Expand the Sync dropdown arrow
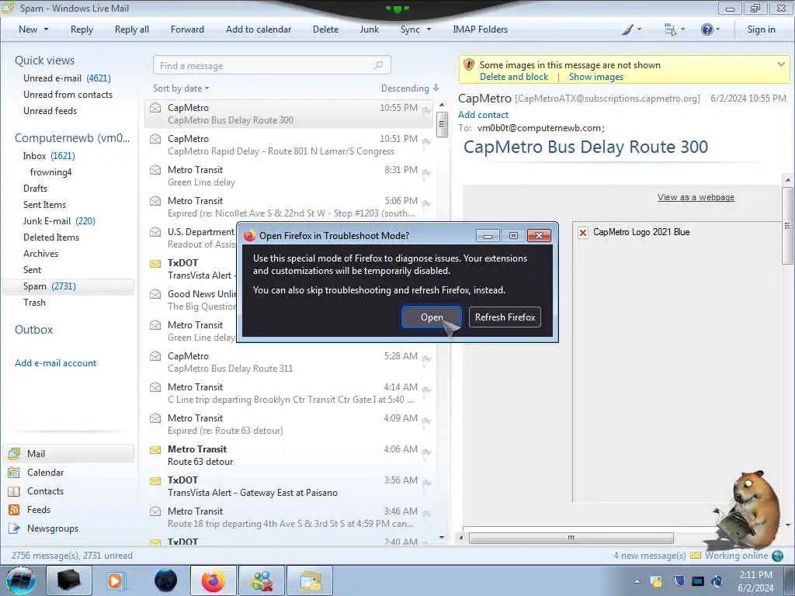Image resolution: width=795 pixels, height=596 pixels. [x=429, y=29]
